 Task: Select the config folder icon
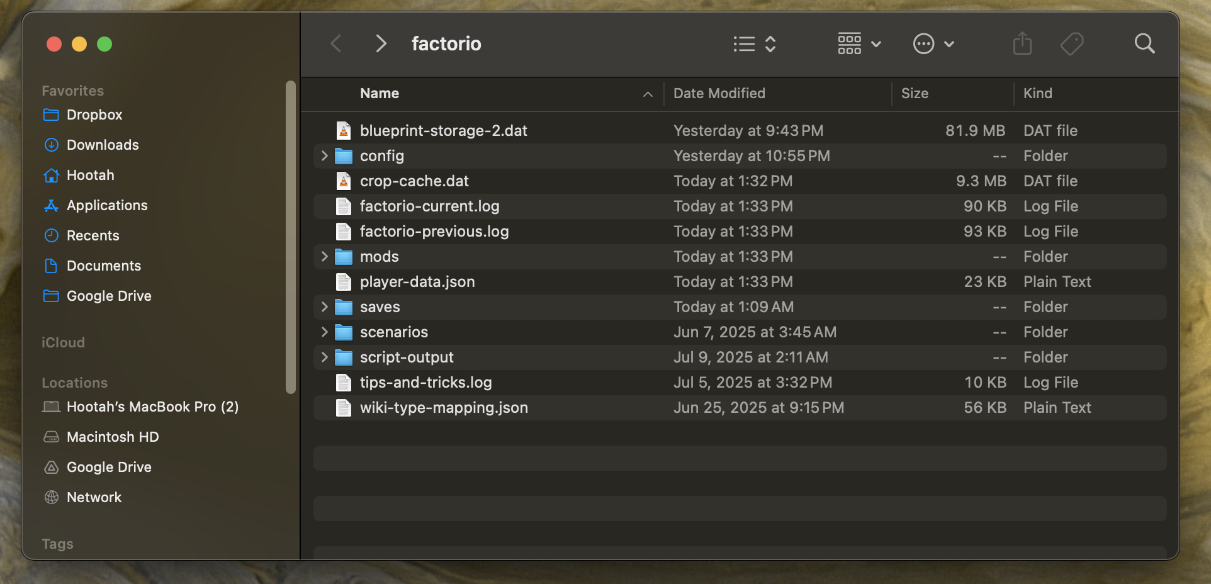click(344, 155)
